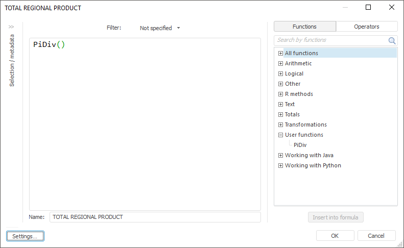404x248 pixels.
Task: Click the Name input field
Action: (155, 217)
